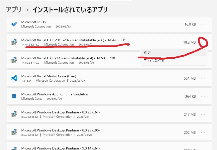Click the 2026/03/11 install date

coord(85,117)
